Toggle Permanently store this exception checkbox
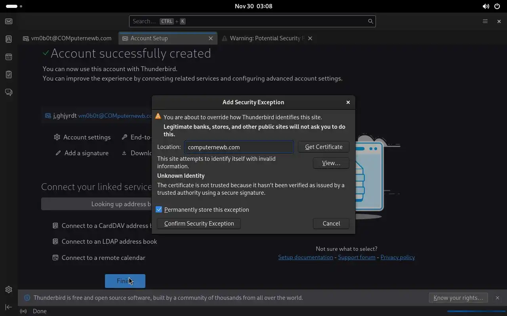The image size is (507, 316). 159,210
